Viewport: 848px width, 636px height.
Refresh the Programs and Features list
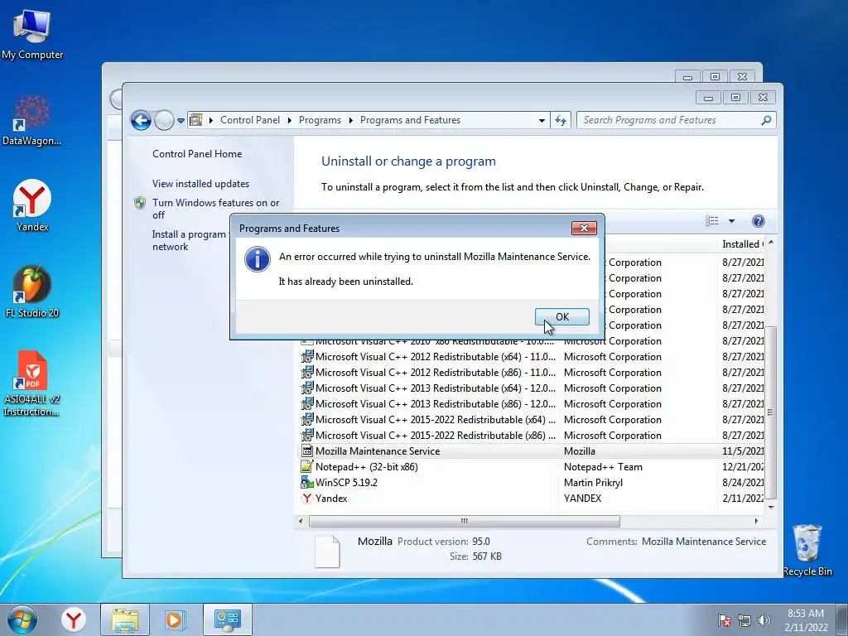(x=561, y=121)
